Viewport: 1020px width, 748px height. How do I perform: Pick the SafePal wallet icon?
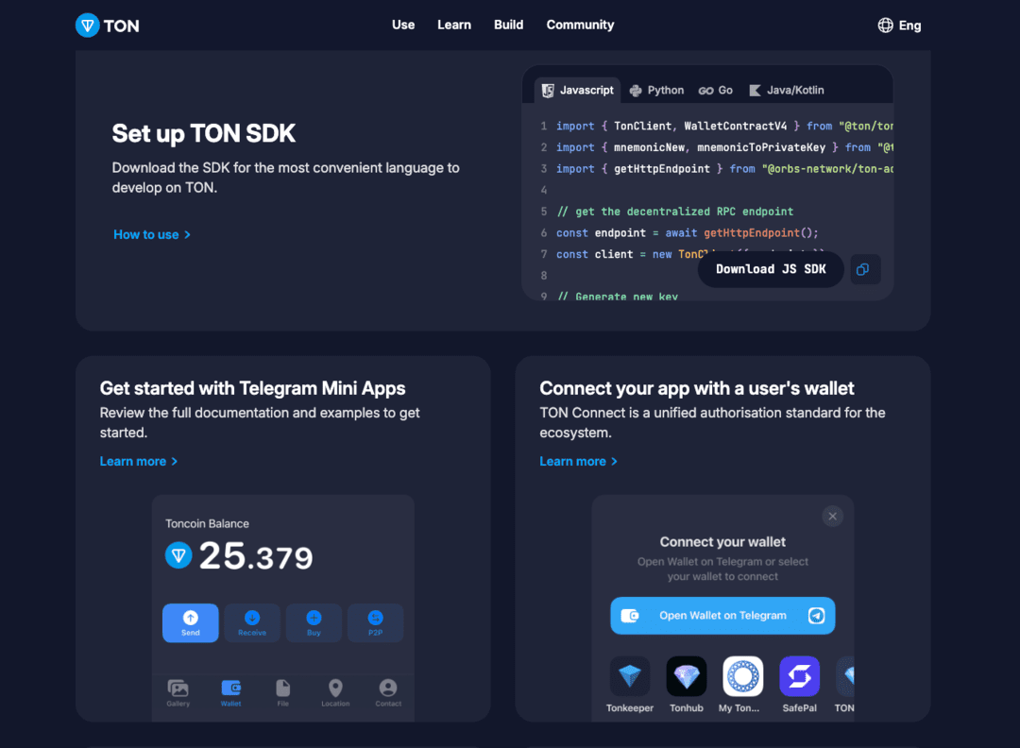(x=799, y=676)
